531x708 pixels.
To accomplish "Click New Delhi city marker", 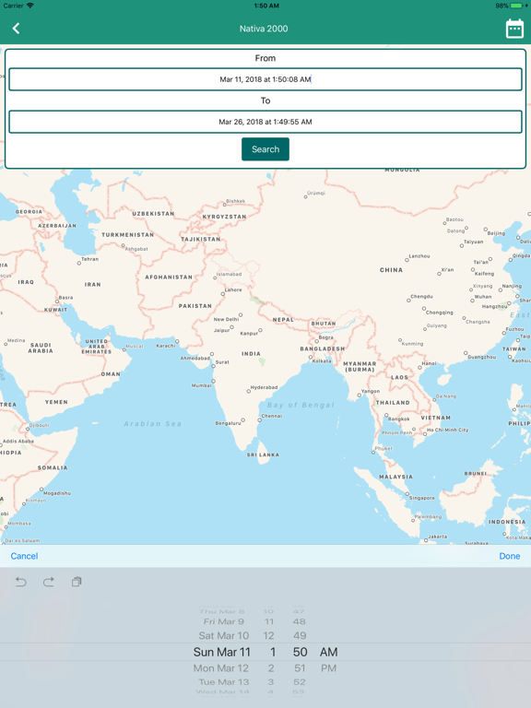I will coord(241,315).
